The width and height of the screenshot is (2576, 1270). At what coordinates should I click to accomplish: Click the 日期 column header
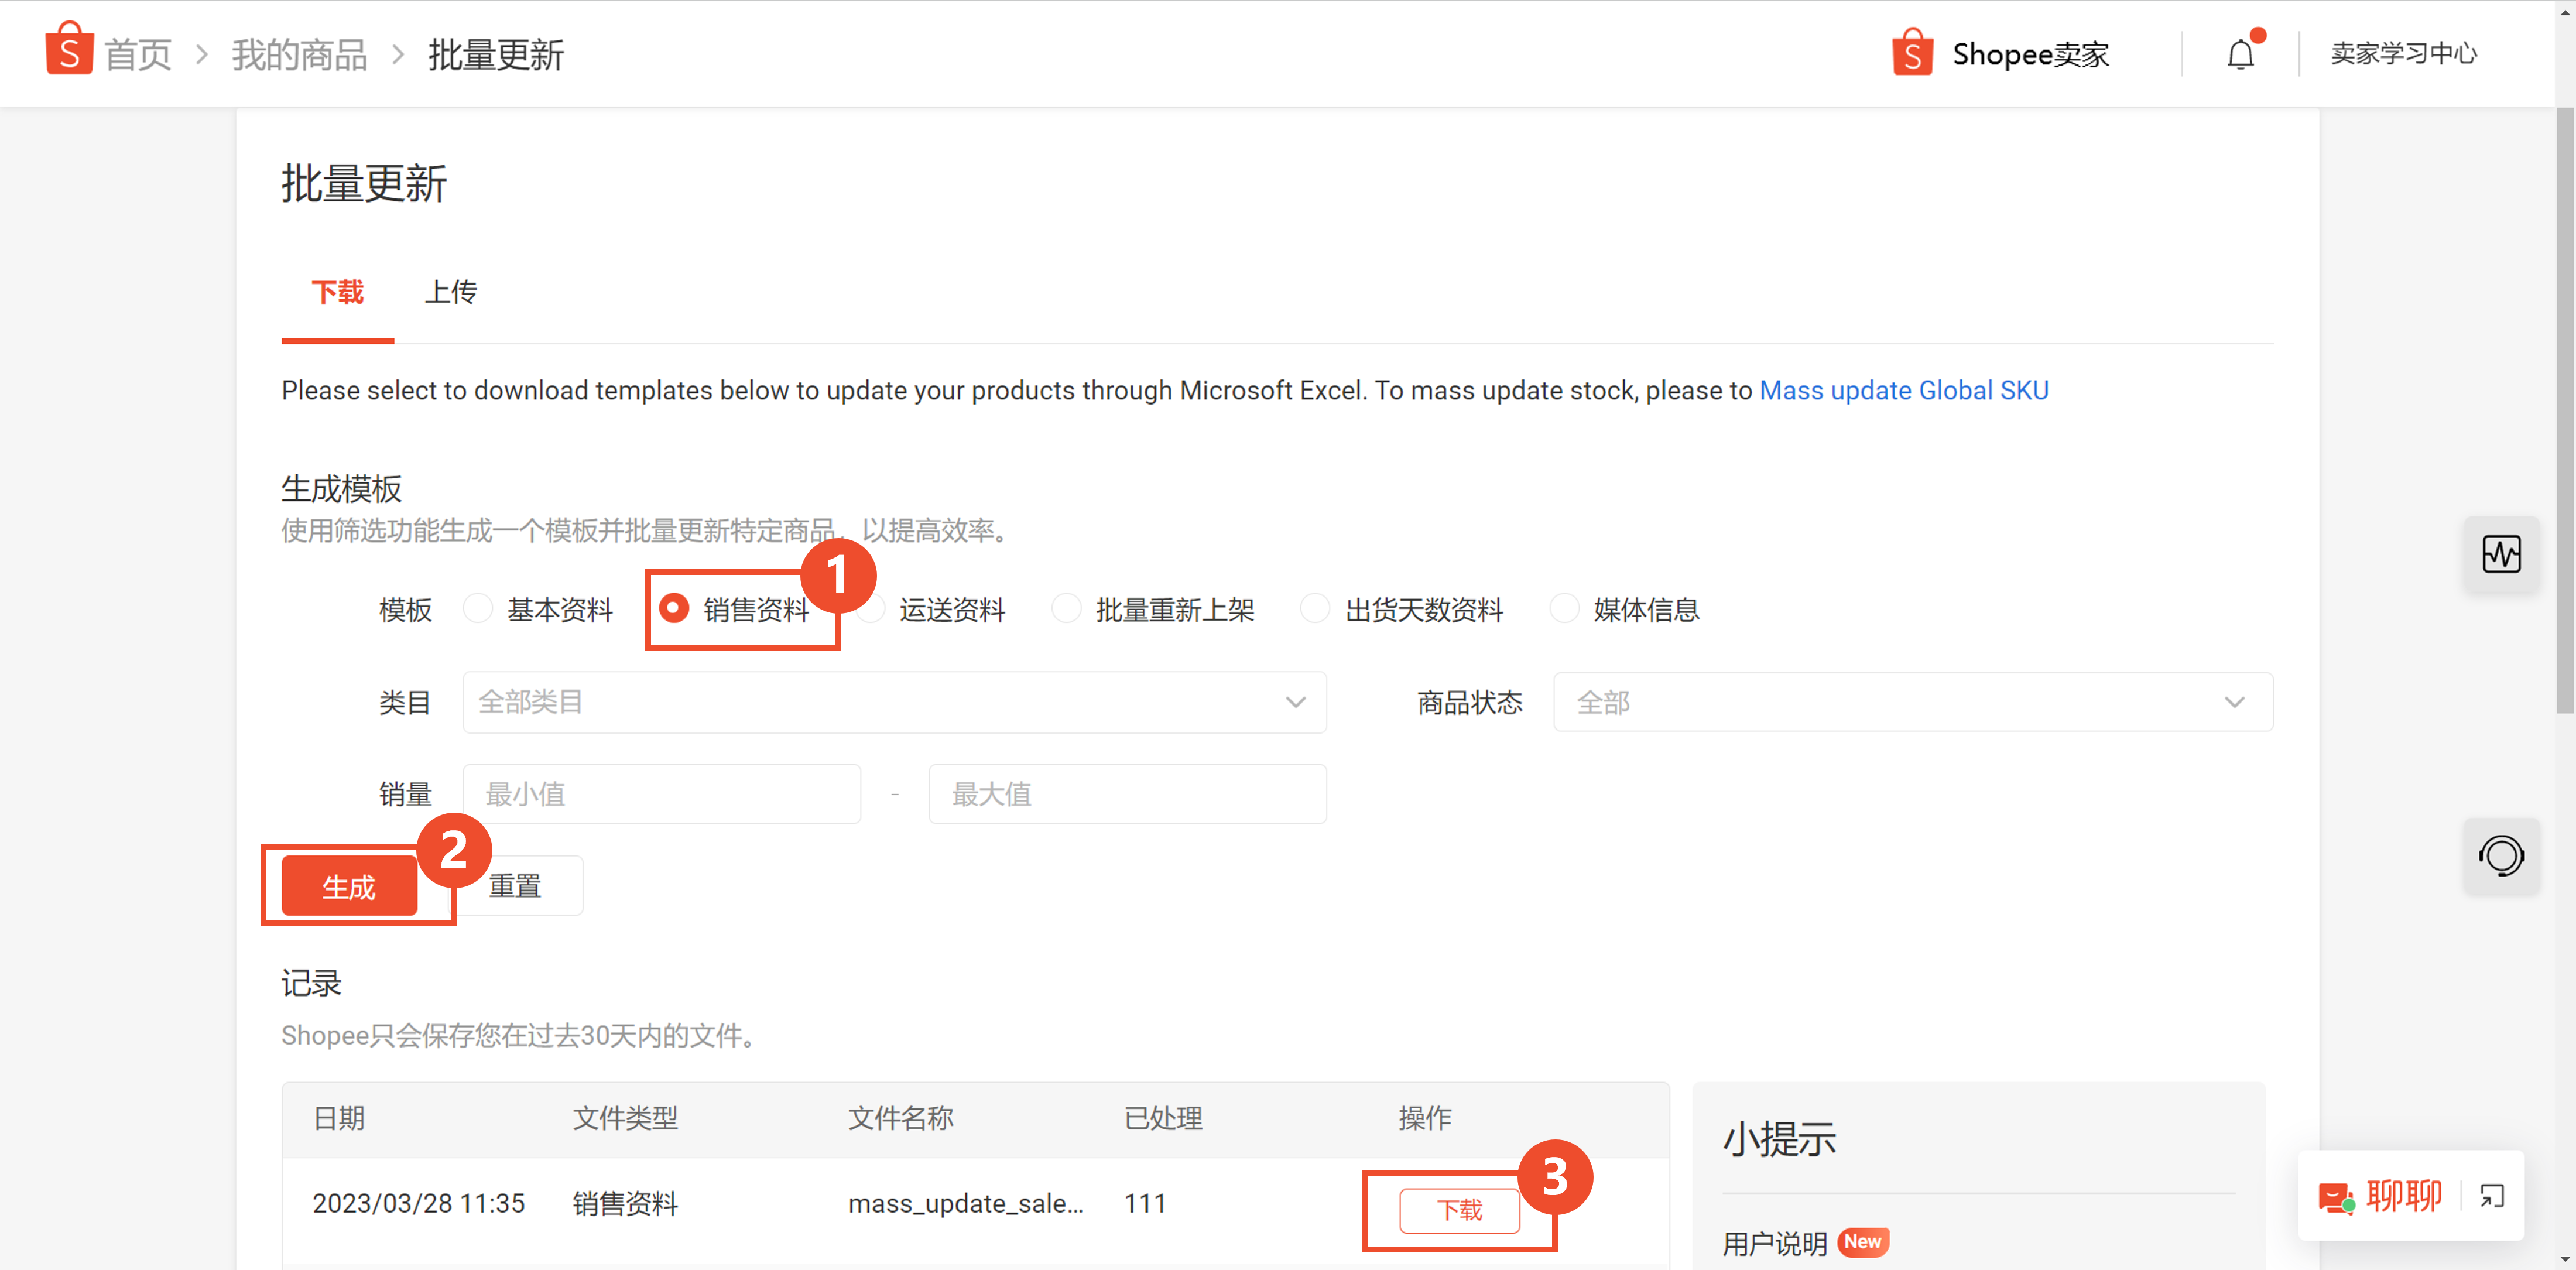coord(339,1118)
